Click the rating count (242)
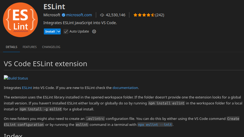 coord(160,15)
